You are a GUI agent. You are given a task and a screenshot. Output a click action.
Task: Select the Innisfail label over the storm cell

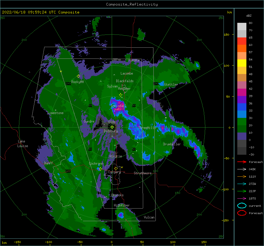coord(119,106)
